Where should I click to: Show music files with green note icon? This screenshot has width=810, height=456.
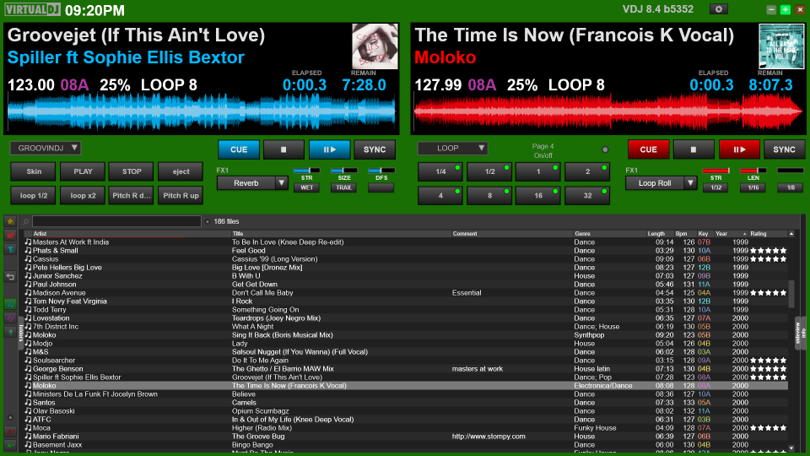tap(10, 304)
